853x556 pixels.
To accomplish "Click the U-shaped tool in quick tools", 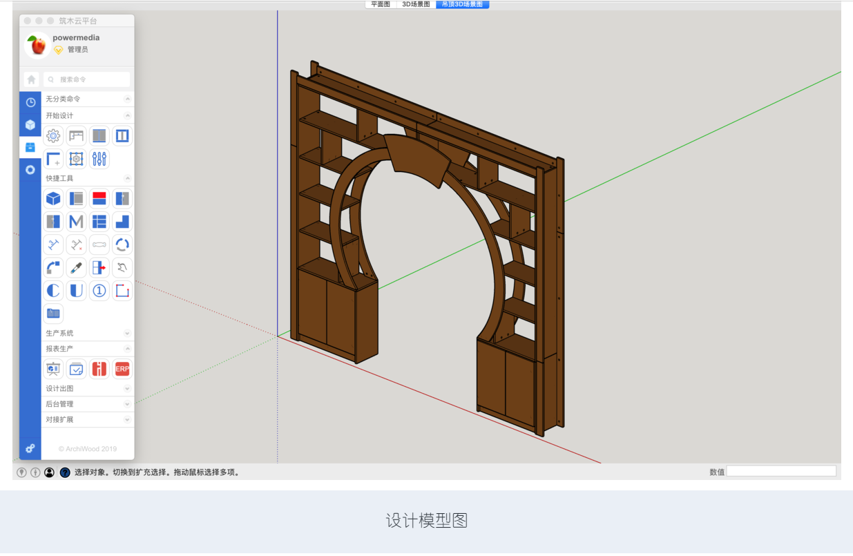I will tap(76, 290).
